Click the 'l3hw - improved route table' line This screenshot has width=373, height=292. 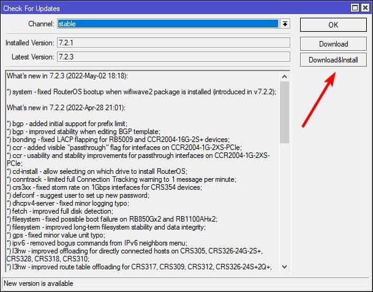139,267
